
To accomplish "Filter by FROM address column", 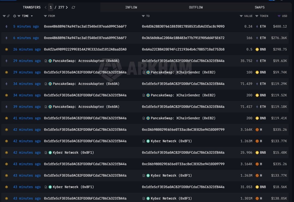I will coord(45,16).
